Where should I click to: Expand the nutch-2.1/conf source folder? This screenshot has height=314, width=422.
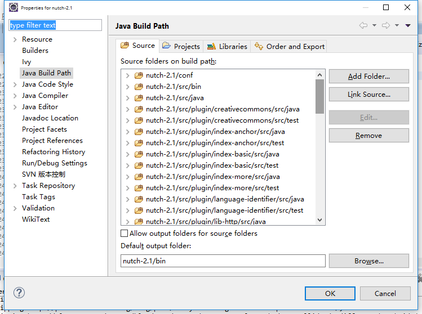[128, 75]
